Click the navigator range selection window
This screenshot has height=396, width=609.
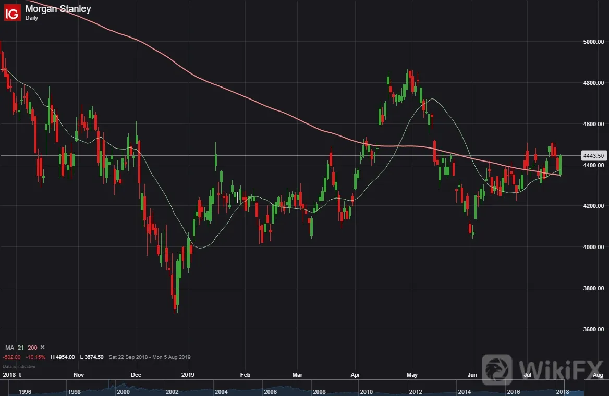[575, 388]
